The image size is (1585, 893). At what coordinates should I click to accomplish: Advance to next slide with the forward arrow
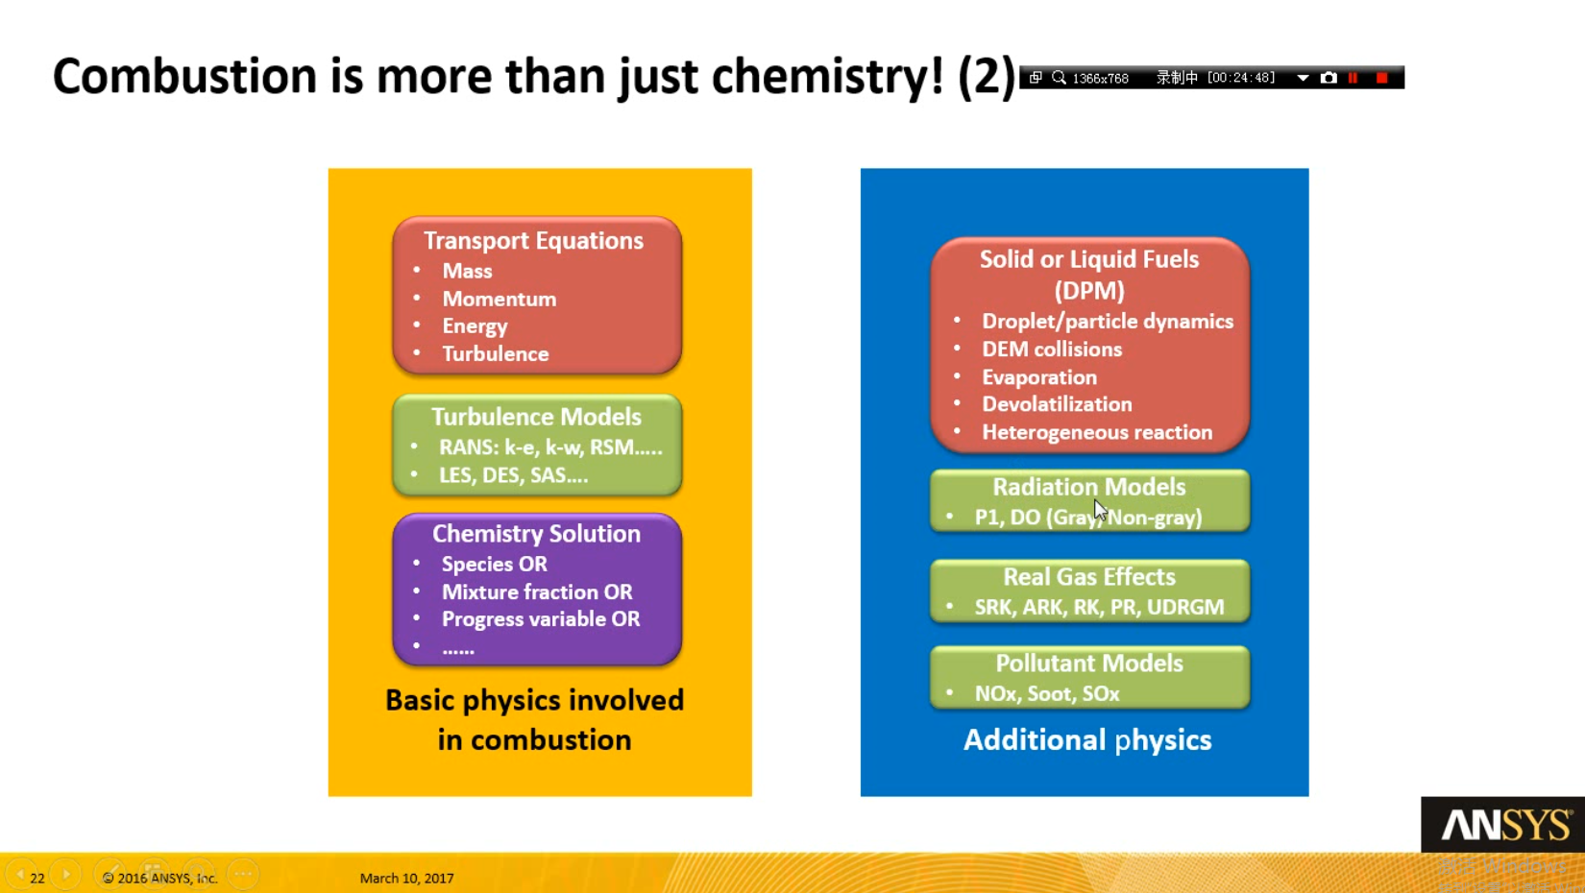66,875
